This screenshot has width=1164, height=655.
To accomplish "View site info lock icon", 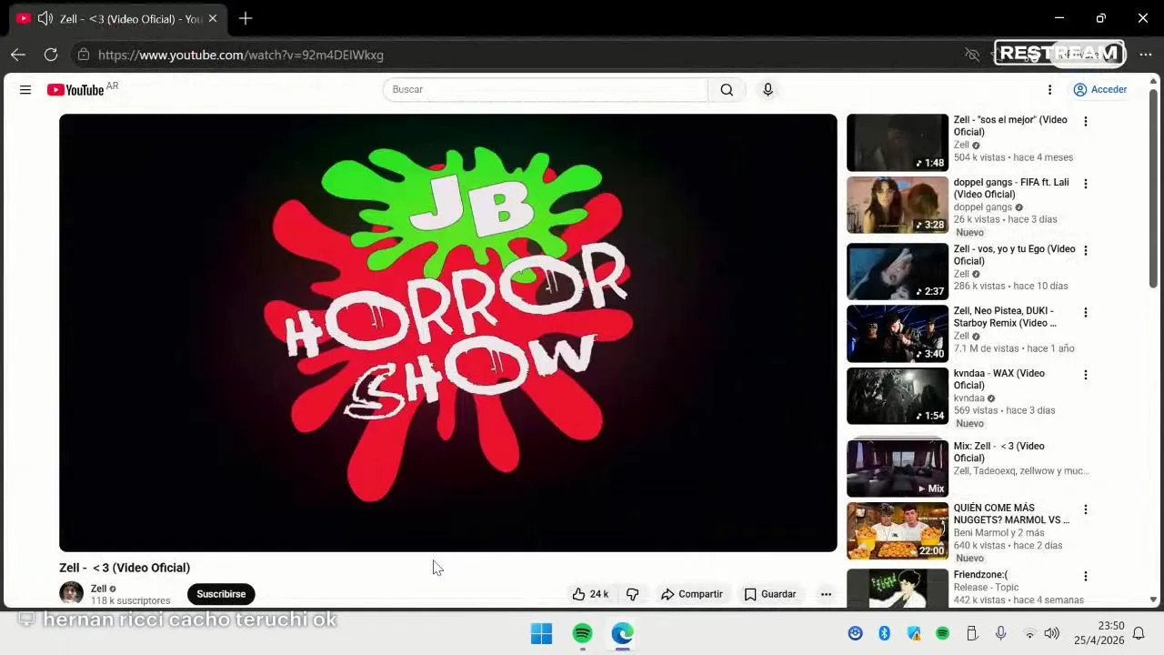I will [84, 55].
